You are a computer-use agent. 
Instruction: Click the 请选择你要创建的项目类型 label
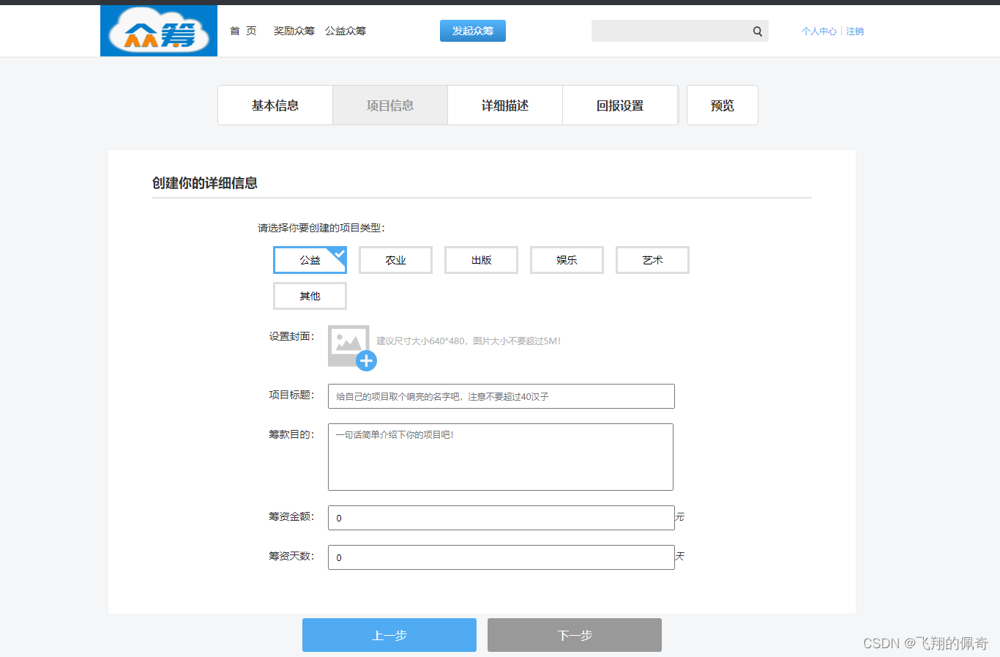(x=321, y=228)
